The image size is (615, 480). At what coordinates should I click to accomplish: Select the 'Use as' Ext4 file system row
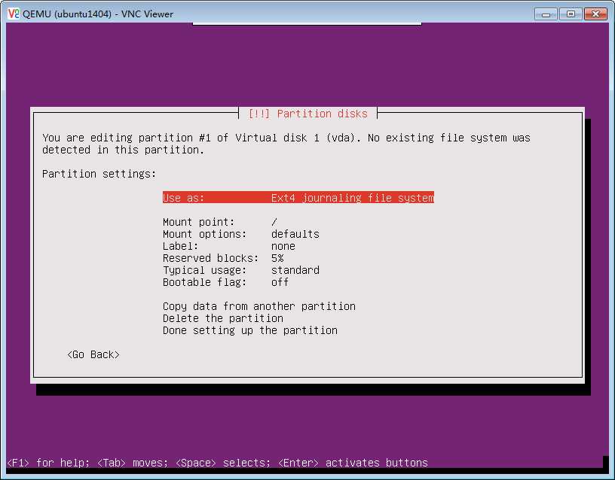[298, 198]
